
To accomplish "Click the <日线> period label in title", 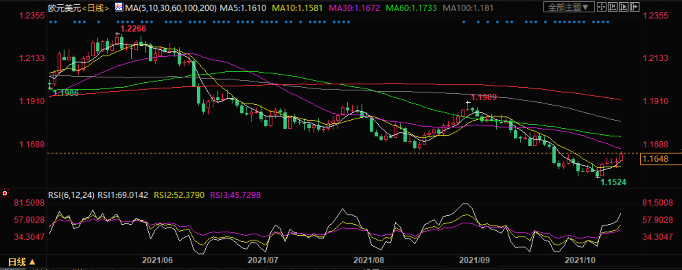I will pyautogui.click(x=96, y=8).
